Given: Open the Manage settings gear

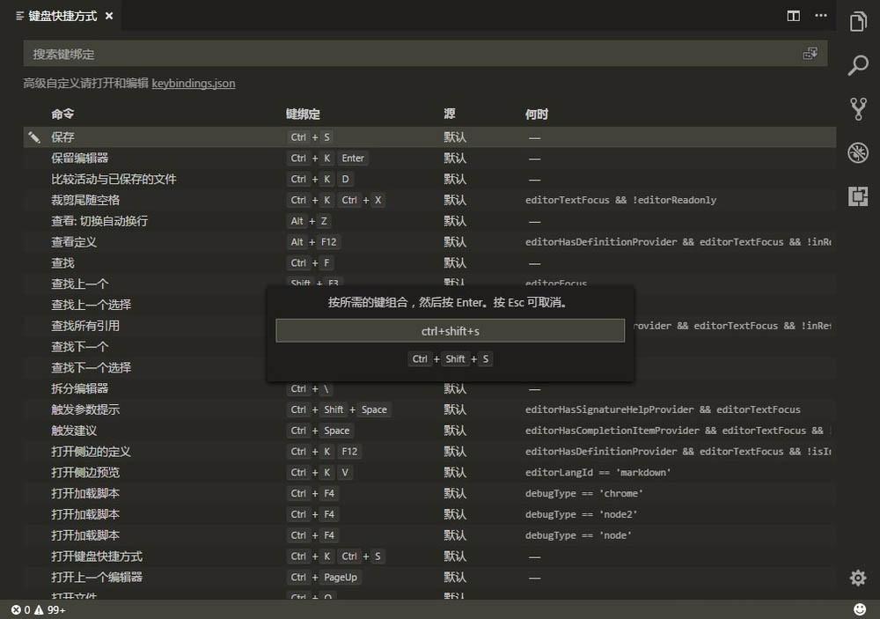Looking at the screenshot, I should point(858,578).
